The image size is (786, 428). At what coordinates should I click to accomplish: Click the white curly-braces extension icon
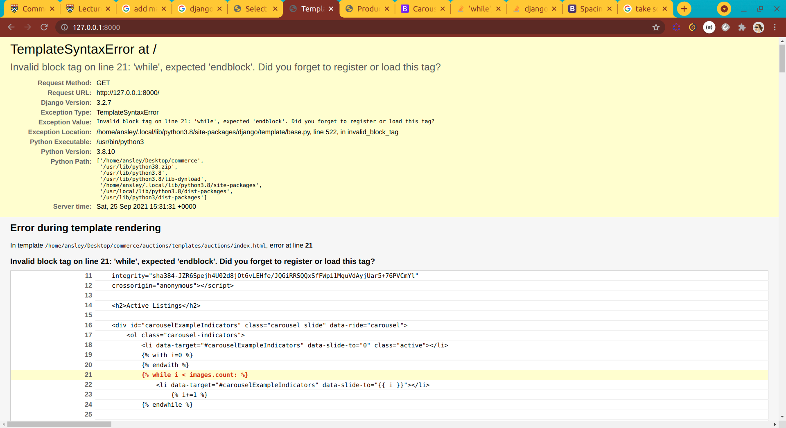pyautogui.click(x=709, y=27)
